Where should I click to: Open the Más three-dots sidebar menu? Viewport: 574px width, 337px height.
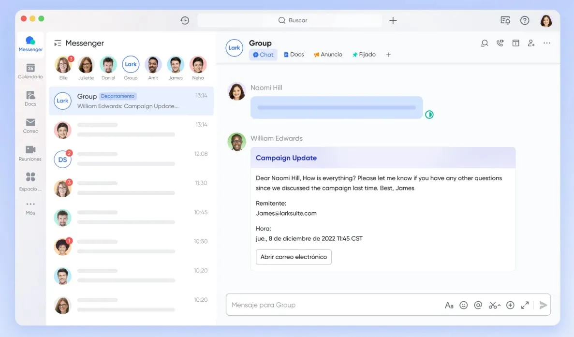point(30,208)
